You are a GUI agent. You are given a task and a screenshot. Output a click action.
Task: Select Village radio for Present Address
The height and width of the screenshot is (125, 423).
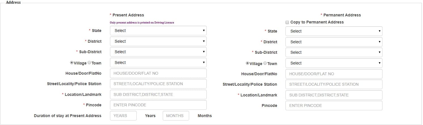[72, 63]
